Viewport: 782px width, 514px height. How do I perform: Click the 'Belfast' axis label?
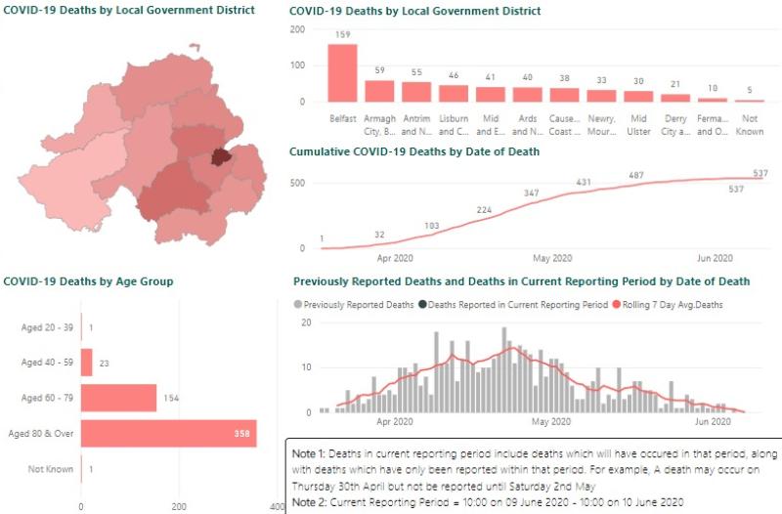coord(343,118)
